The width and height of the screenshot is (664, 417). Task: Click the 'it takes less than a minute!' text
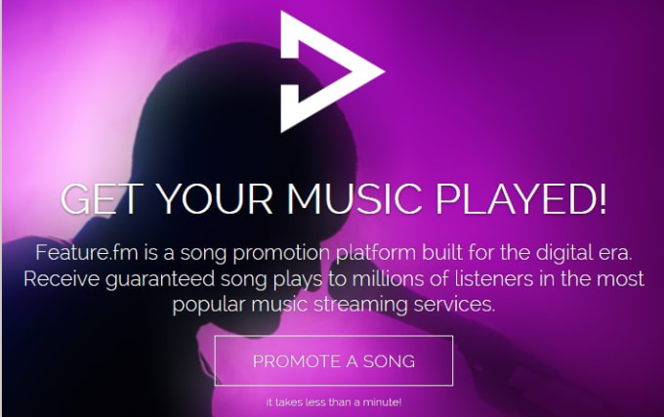click(x=334, y=402)
